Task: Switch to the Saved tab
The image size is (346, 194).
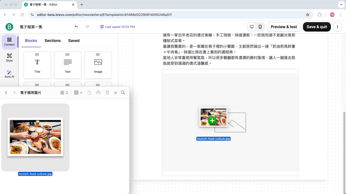Action: coord(74,41)
